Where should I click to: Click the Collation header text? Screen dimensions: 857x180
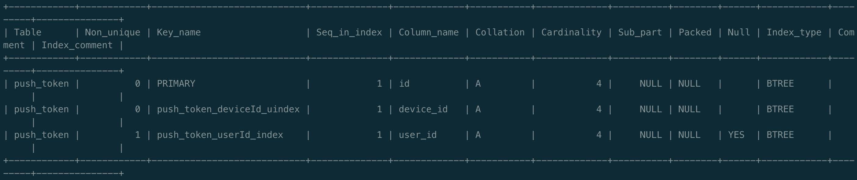pyautogui.click(x=500, y=32)
